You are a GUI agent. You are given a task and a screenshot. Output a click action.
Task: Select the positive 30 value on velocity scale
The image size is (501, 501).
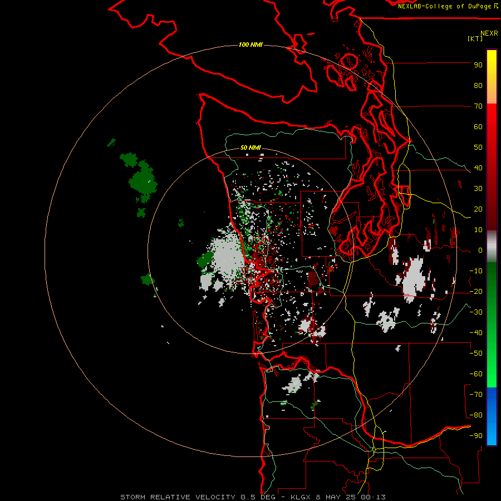coord(478,189)
